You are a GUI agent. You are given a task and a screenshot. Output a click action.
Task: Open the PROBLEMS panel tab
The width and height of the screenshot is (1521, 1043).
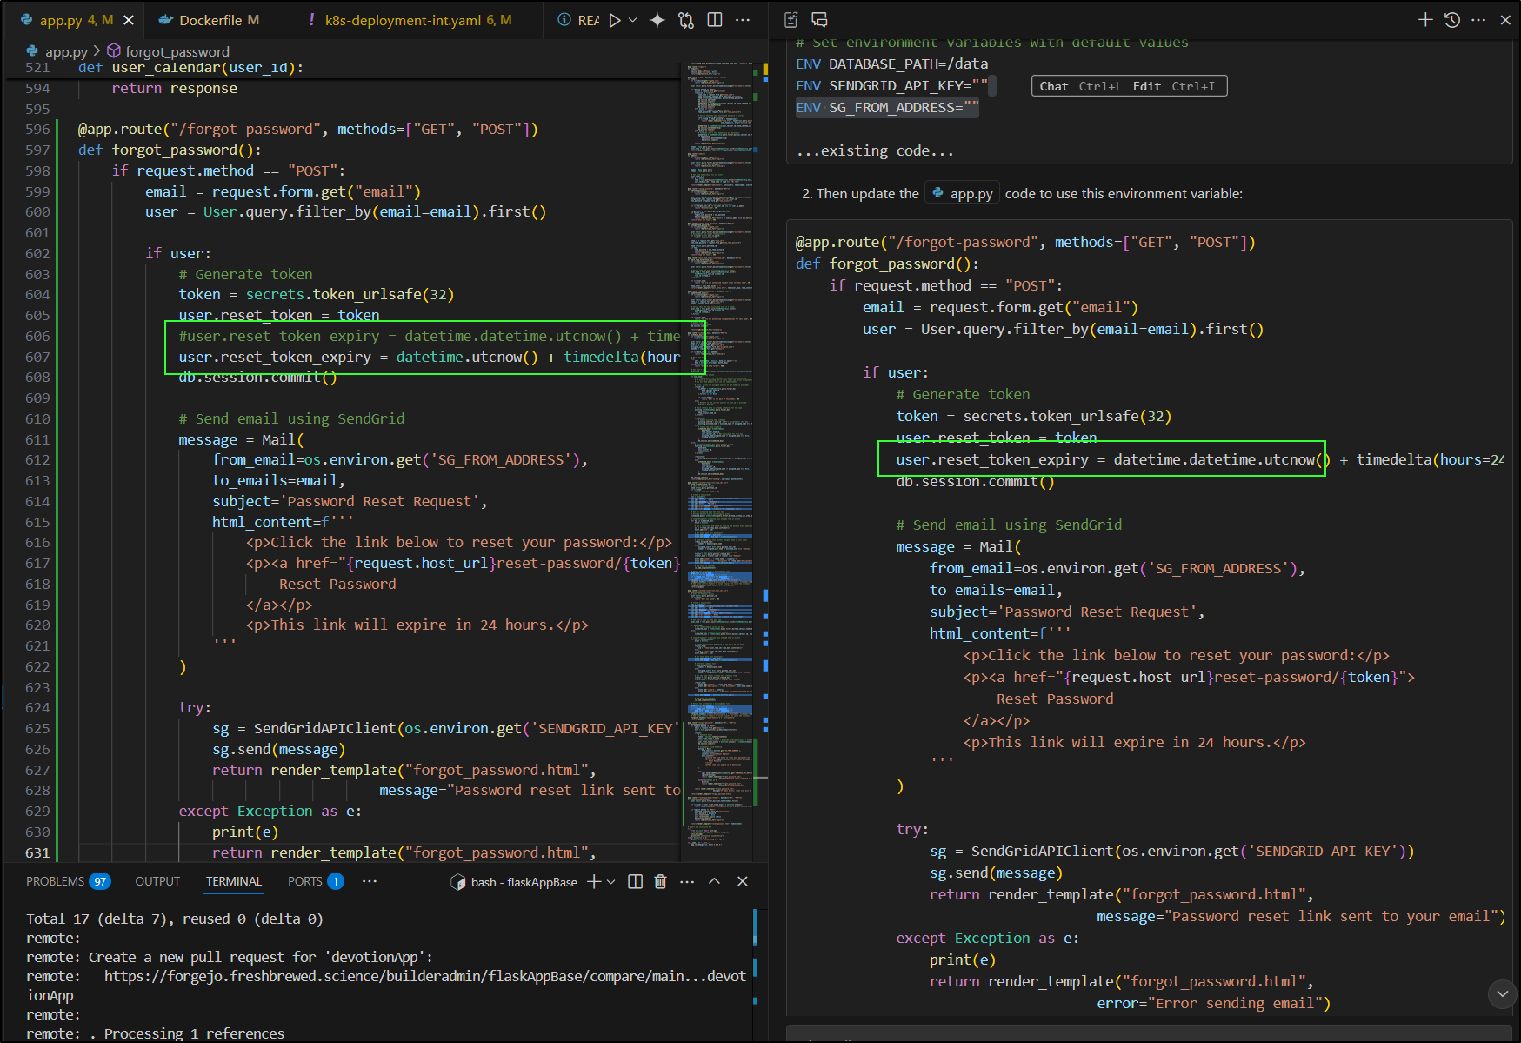(x=68, y=881)
